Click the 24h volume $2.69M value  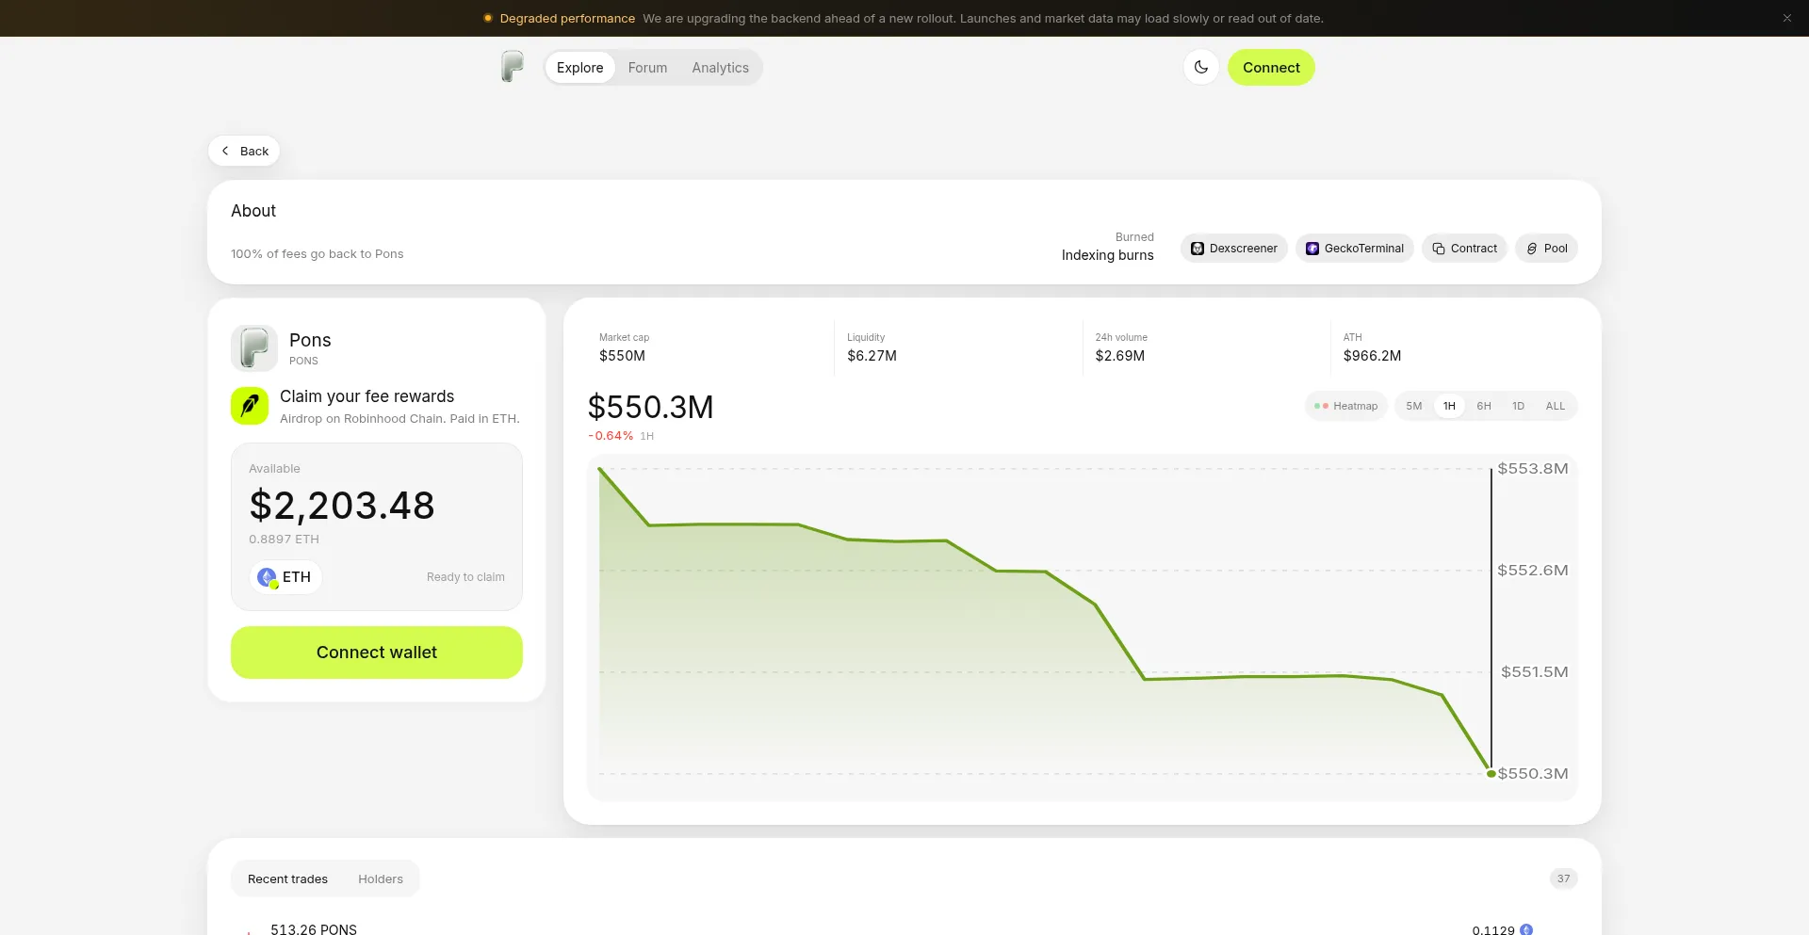1119,356
